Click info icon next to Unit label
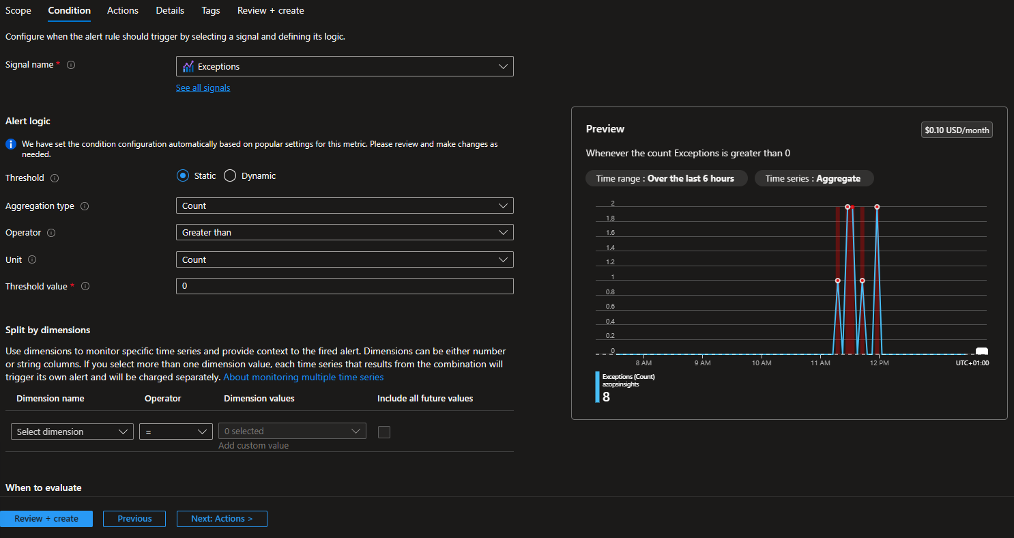 [32, 260]
